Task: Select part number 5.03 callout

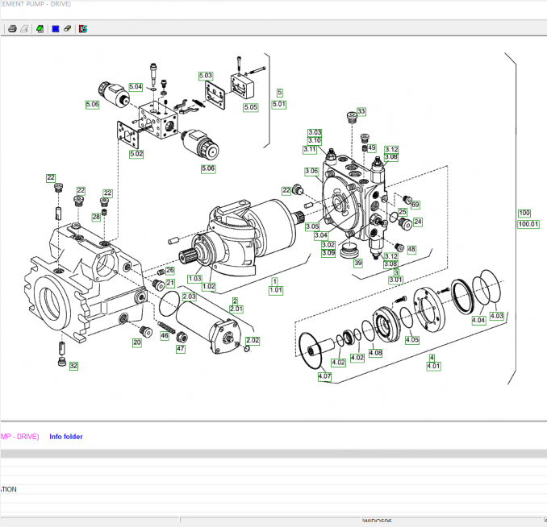Action: [206, 76]
